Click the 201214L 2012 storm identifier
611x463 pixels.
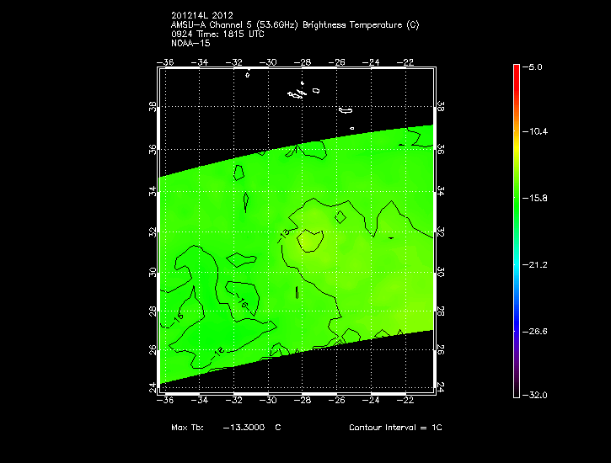(201, 16)
